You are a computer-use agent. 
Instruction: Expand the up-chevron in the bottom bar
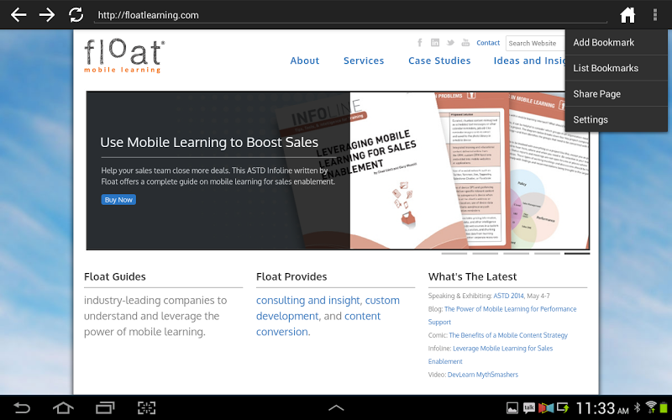coord(336,407)
